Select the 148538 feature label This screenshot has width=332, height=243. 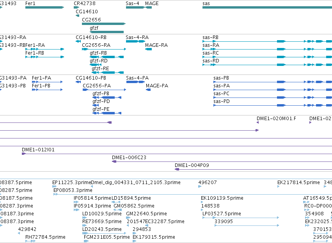click(210, 206)
